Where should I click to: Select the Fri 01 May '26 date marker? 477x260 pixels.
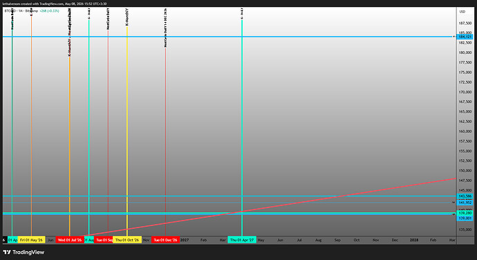(x=31, y=240)
